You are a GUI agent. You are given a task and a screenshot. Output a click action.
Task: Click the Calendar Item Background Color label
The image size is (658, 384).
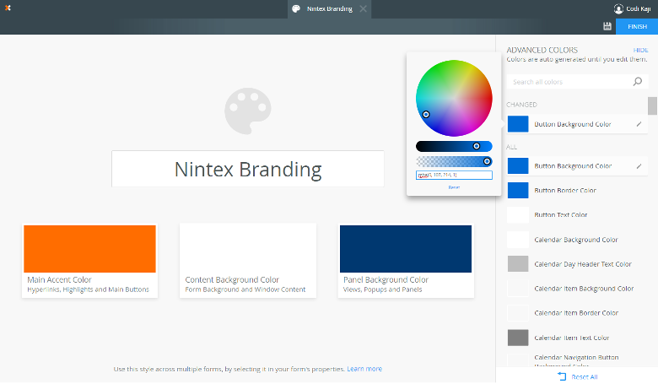[x=584, y=289]
